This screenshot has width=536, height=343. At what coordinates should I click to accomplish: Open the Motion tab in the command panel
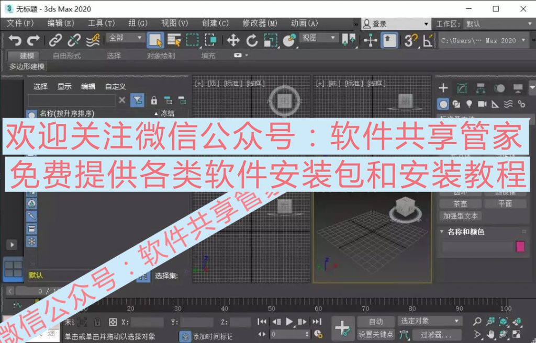click(x=499, y=88)
